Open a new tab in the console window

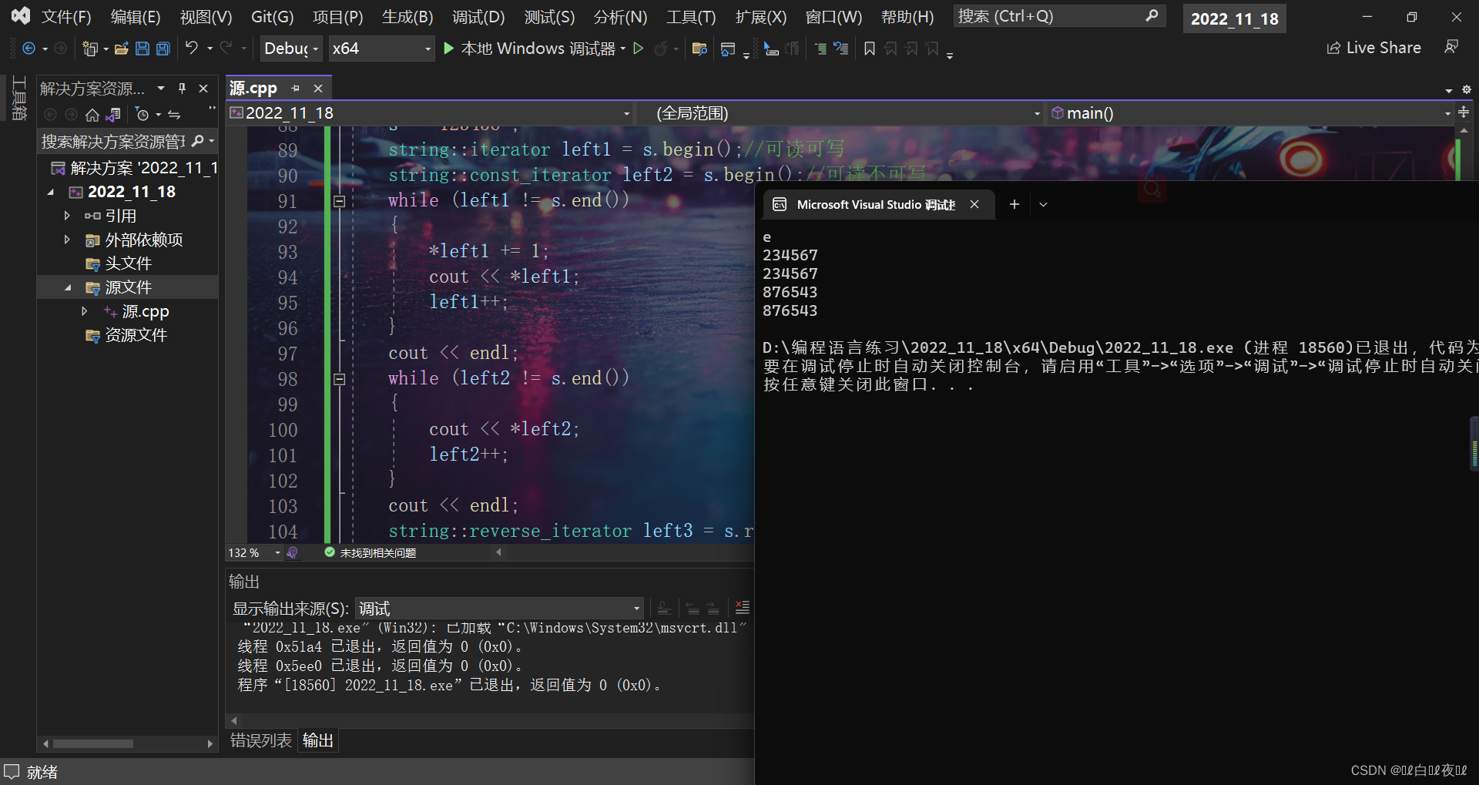(1015, 204)
